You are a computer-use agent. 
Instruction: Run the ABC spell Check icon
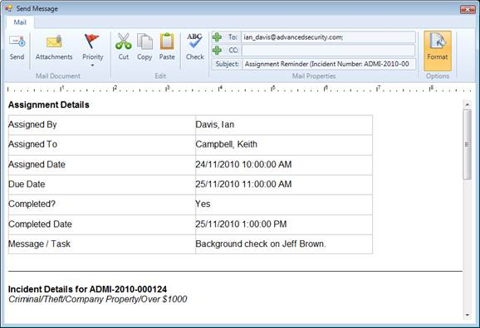194,41
